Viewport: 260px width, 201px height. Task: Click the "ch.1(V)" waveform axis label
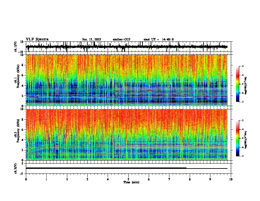point(16,47)
